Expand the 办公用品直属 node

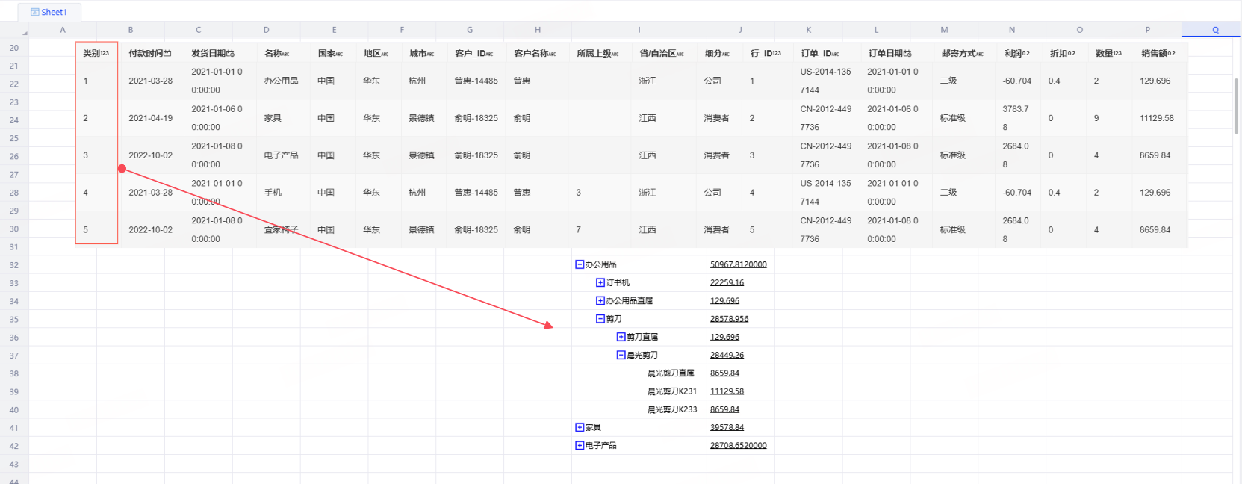click(x=600, y=301)
